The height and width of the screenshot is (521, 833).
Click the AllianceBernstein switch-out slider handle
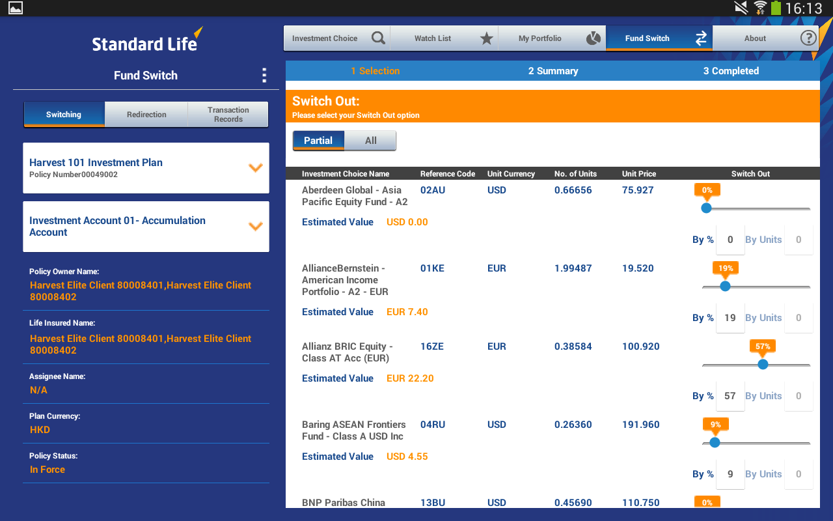coord(725,287)
